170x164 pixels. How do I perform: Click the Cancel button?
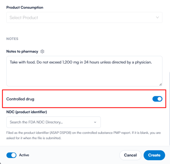pos(130,155)
